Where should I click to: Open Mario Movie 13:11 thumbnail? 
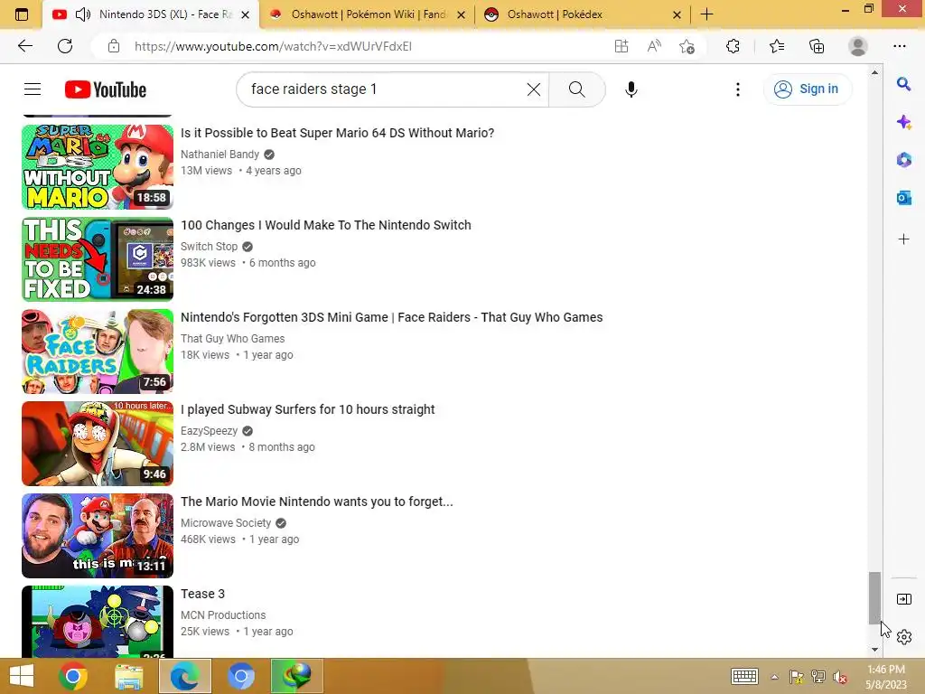pyautogui.click(x=98, y=535)
